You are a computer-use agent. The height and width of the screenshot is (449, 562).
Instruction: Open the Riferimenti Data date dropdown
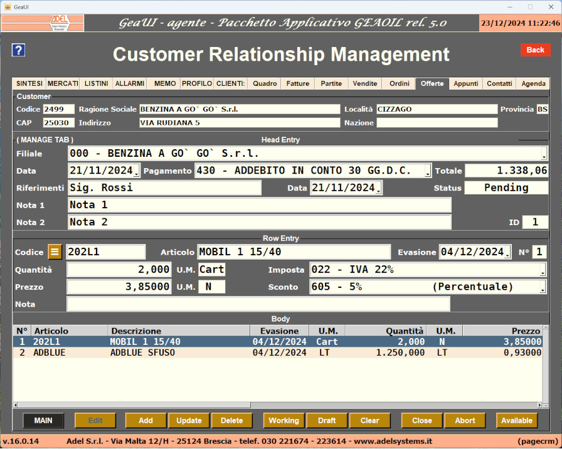tap(378, 188)
